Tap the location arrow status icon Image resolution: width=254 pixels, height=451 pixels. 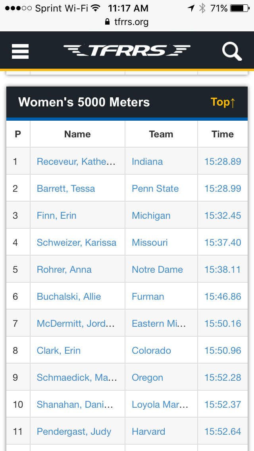pos(191,8)
